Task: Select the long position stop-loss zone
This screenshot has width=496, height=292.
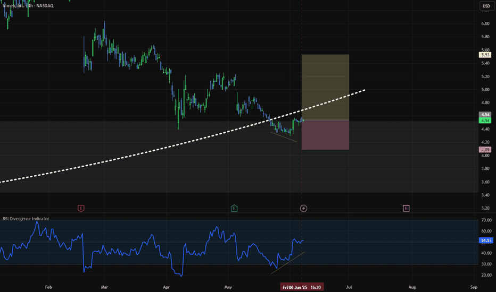Action: coord(325,135)
